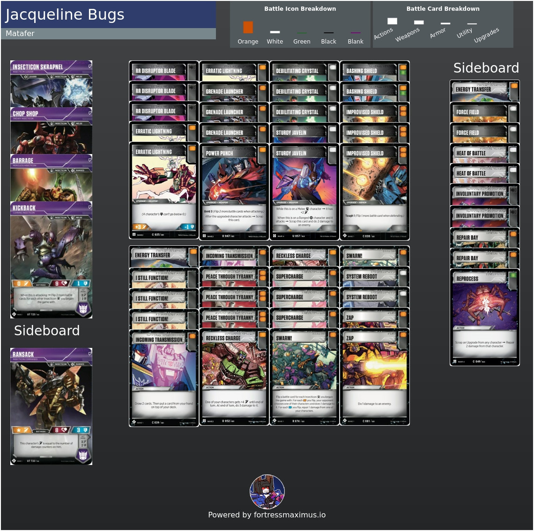Screen dimensions: 534x531
Task: Click the orange battle icon on Sideboard Energy Transfer
Action: [x=514, y=86]
